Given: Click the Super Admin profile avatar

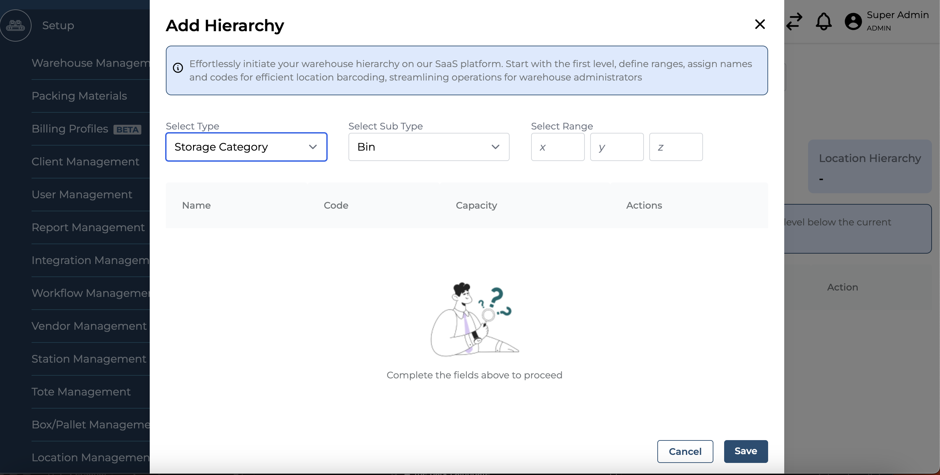Looking at the screenshot, I should click(x=853, y=21).
